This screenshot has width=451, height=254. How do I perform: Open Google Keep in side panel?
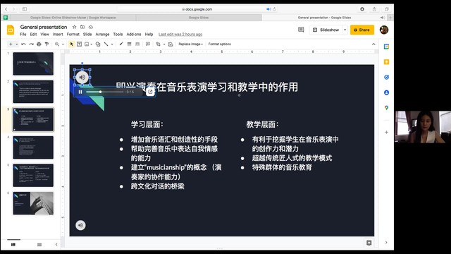[386, 62]
